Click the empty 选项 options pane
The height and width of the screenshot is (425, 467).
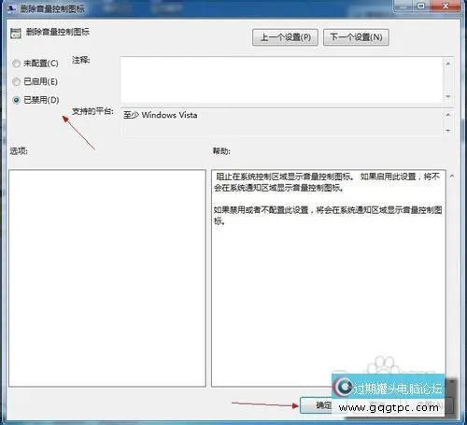tap(107, 278)
